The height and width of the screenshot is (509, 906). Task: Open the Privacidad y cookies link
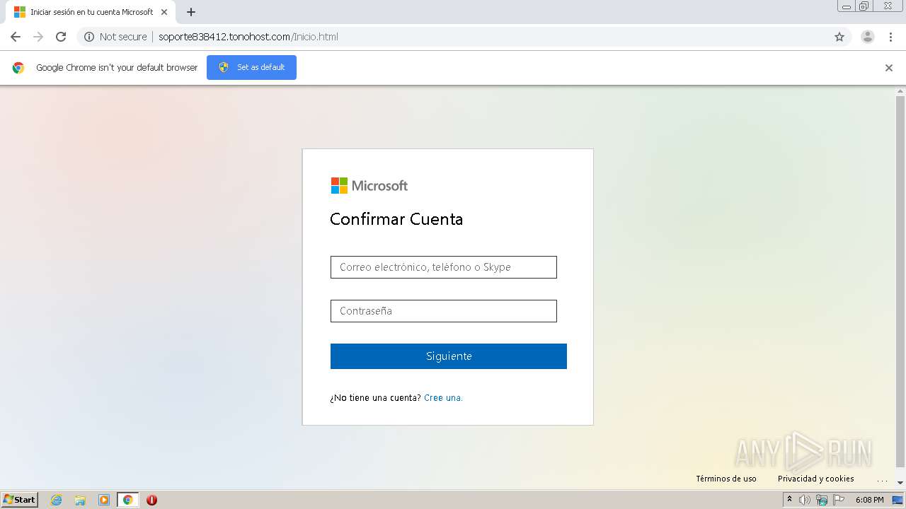pos(816,479)
